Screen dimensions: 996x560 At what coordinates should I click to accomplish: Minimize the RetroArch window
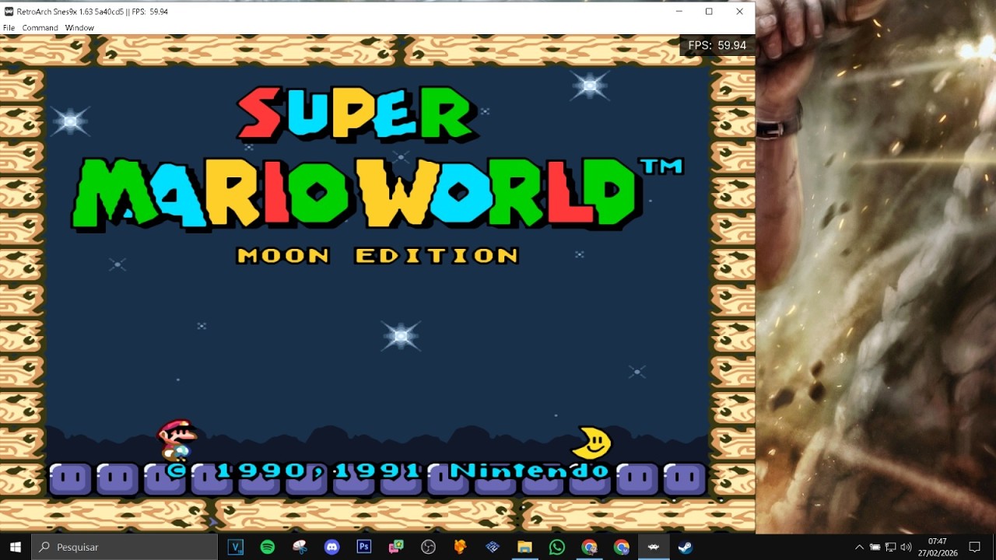click(679, 12)
